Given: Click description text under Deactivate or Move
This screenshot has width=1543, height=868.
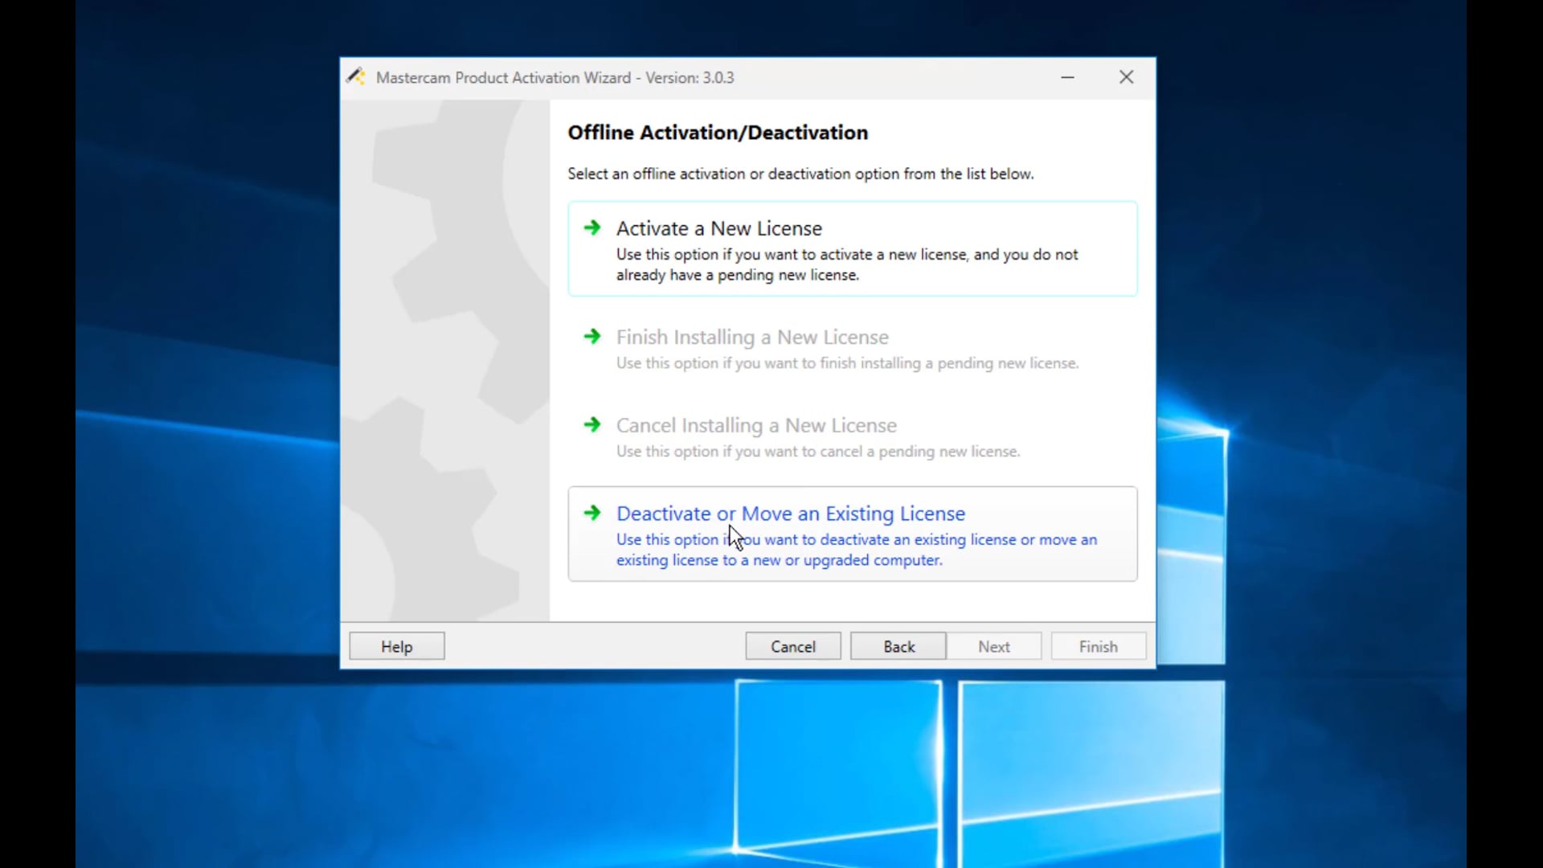Looking at the screenshot, I should click(x=857, y=550).
